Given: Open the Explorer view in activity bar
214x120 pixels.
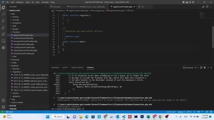Looking at the screenshot, I should pyautogui.click(x=3, y=8).
